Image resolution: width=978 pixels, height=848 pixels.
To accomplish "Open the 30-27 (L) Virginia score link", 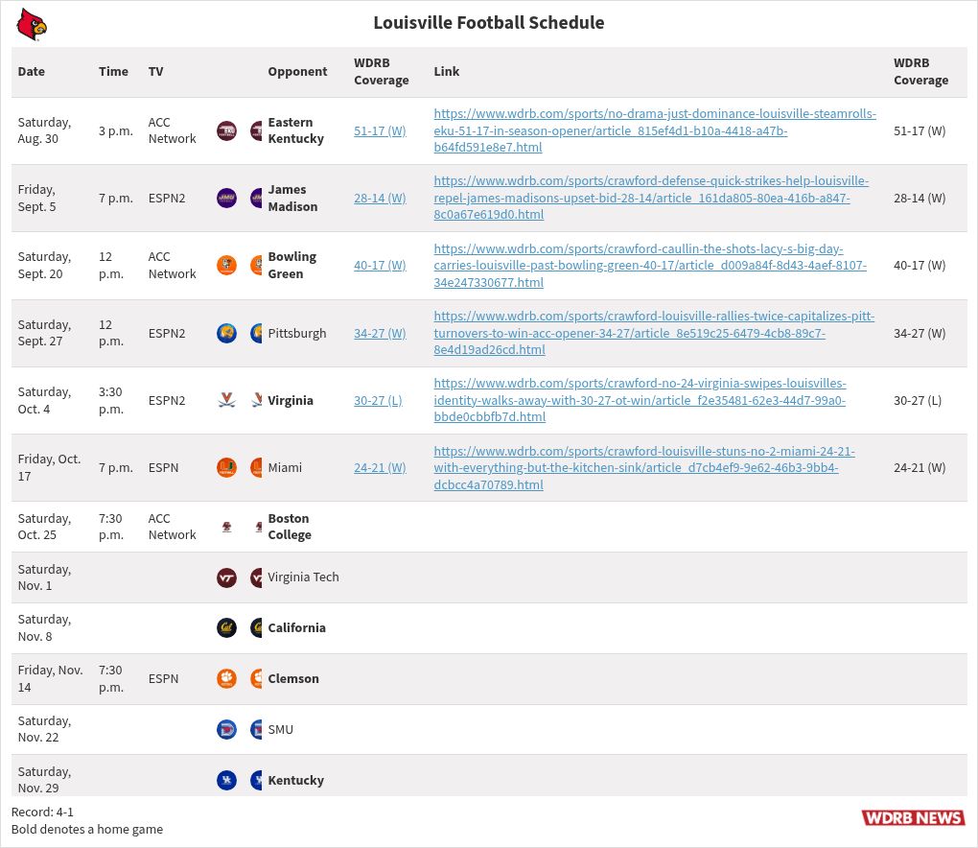I will click(378, 400).
